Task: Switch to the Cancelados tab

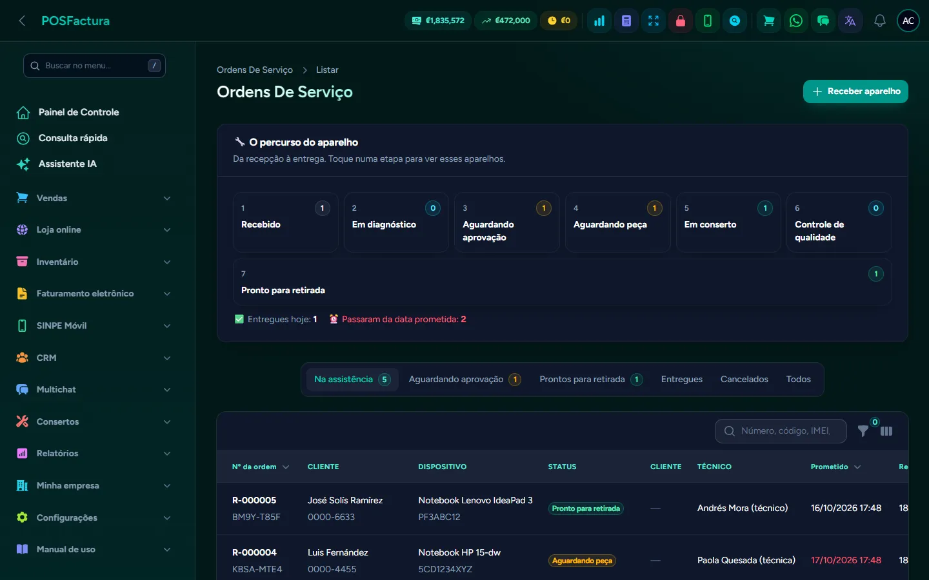Action: (x=744, y=379)
